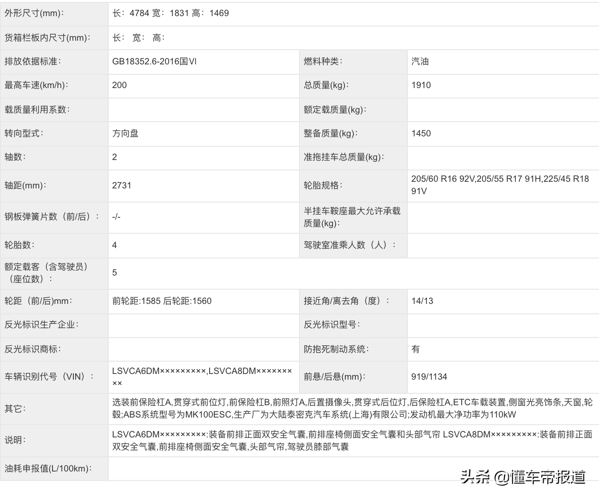
Task: Select the 反光标识型号 label
Action: 332,325
